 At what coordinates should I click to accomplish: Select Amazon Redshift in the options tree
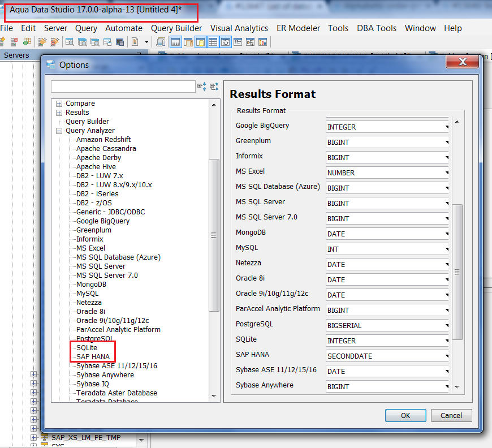[103, 139]
